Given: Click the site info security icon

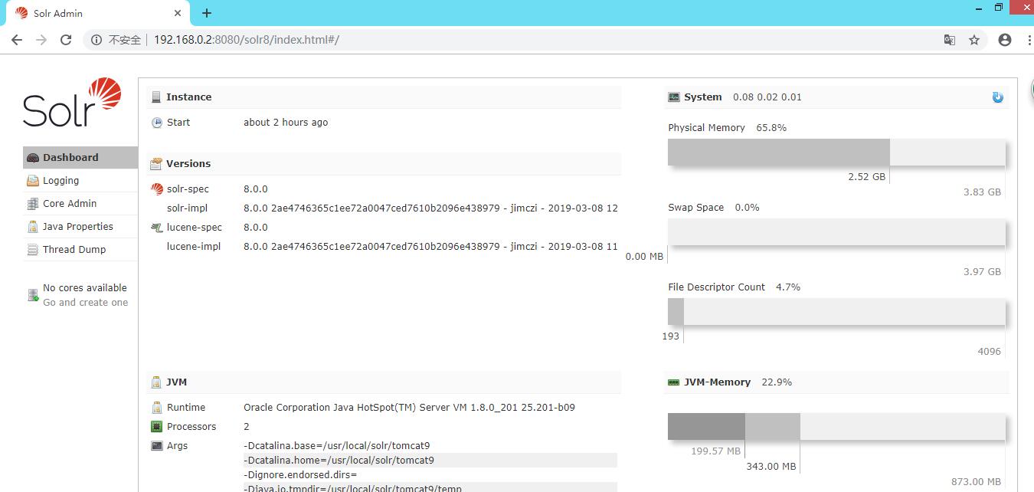Looking at the screenshot, I should click(97, 40).
